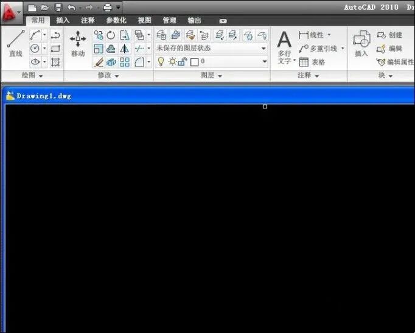Click Make Object's Layer Current icon

176,35
